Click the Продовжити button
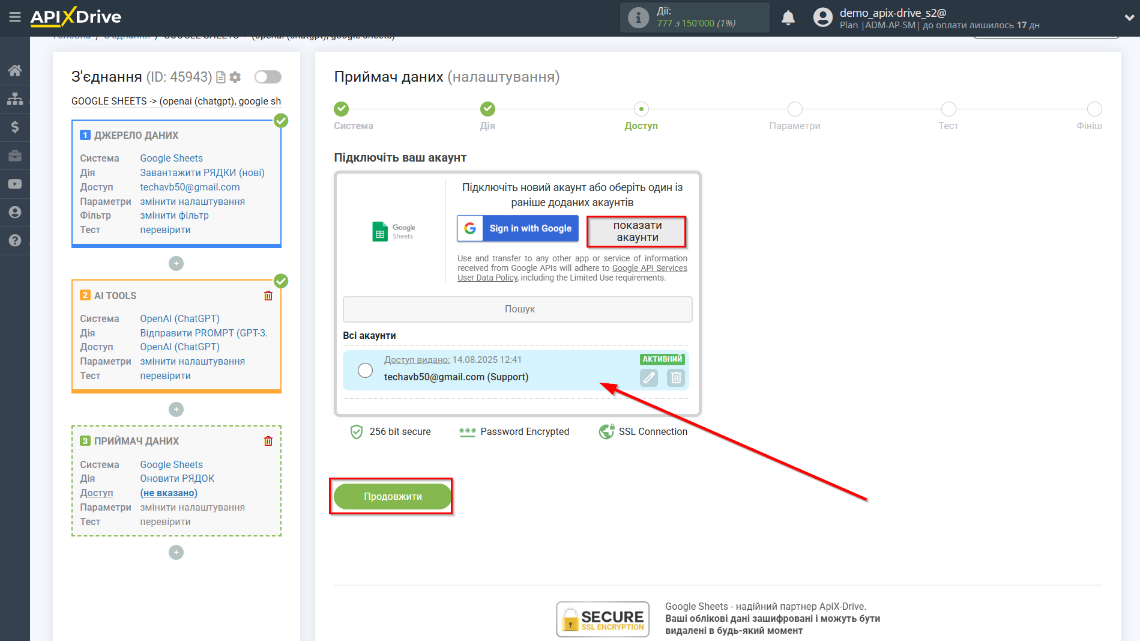 coord(393,496)
